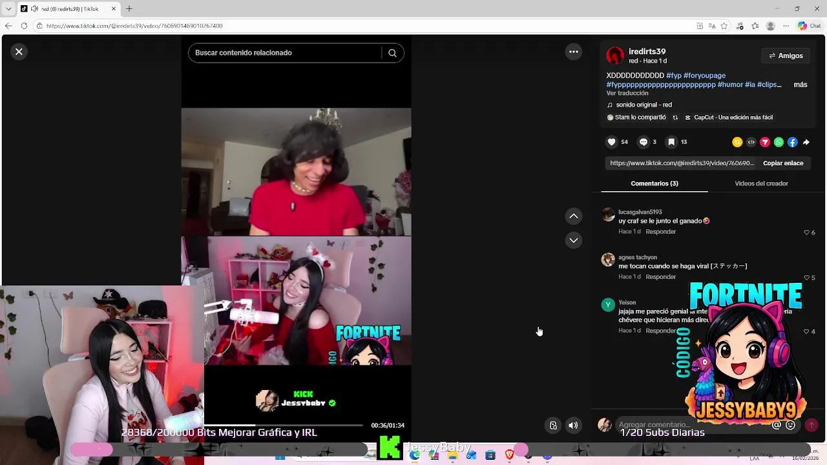Image resolution: width=827 pixels, height=465 pixels.
Task: Reload the page with refresh icon
Action: 24,26
